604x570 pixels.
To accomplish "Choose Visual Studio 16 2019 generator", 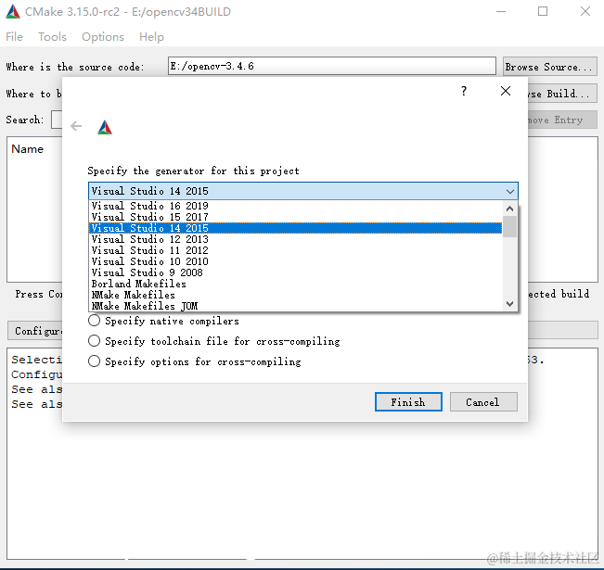I will click(x=295, y=206).
